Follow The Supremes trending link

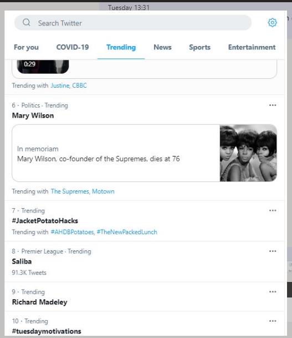point(70,191)
